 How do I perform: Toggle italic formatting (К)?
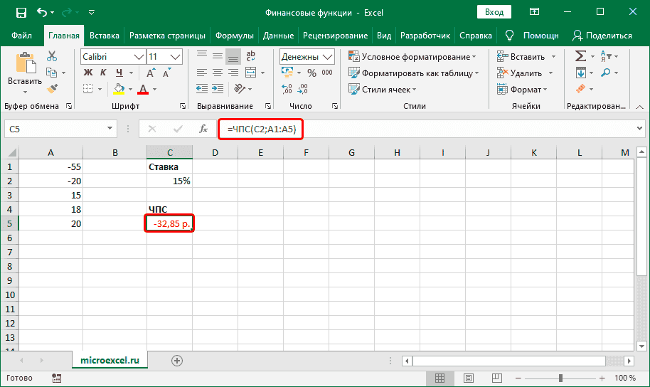point(104,73)
